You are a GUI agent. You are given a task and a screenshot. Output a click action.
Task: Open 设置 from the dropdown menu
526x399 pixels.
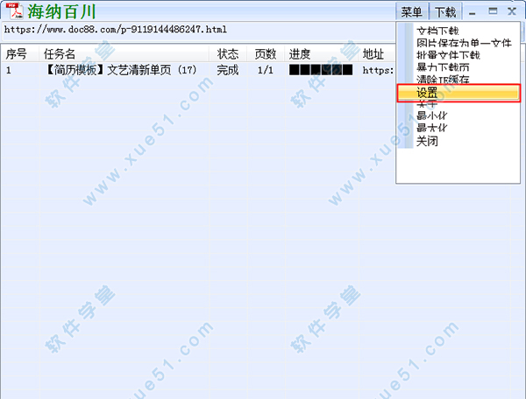pos(458,93)
